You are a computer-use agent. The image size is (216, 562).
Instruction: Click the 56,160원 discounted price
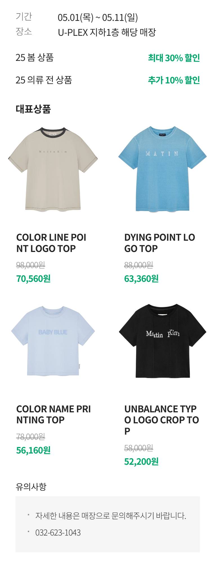click(33, 450)
